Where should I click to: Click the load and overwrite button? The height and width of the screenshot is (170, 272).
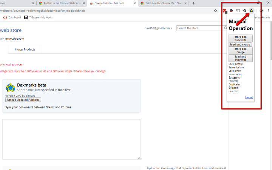[x=240, y=58]
